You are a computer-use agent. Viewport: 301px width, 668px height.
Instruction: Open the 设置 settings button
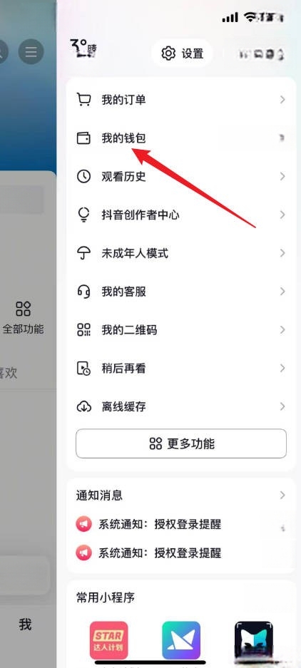point(182,53)
